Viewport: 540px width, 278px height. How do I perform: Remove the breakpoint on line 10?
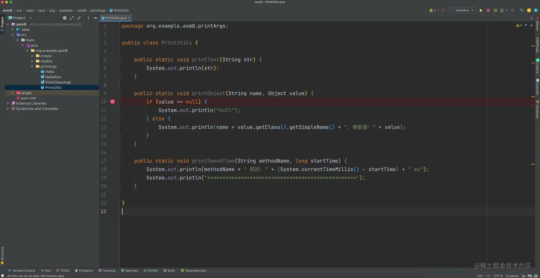coord(112,102)
